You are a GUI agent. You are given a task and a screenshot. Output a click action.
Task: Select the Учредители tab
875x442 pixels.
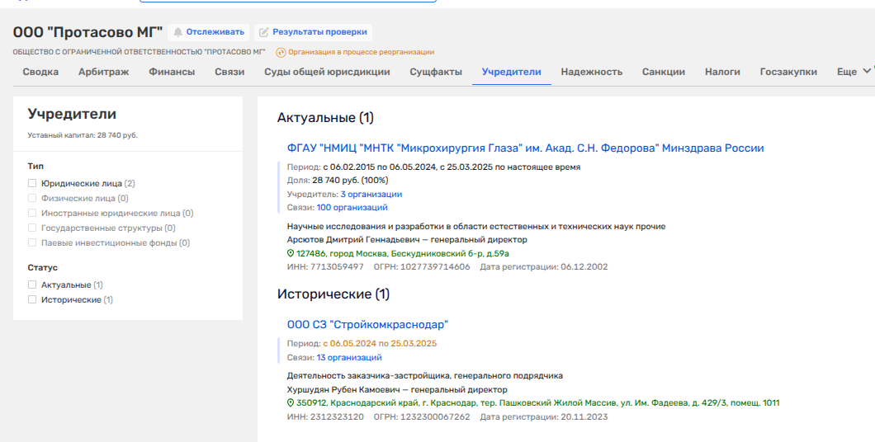click(x=512, y=72)
